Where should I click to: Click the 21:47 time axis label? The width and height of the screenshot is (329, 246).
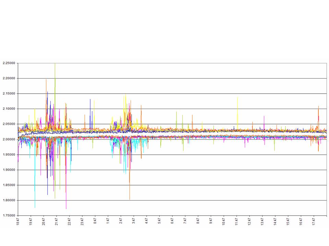(x=57, y=221)
